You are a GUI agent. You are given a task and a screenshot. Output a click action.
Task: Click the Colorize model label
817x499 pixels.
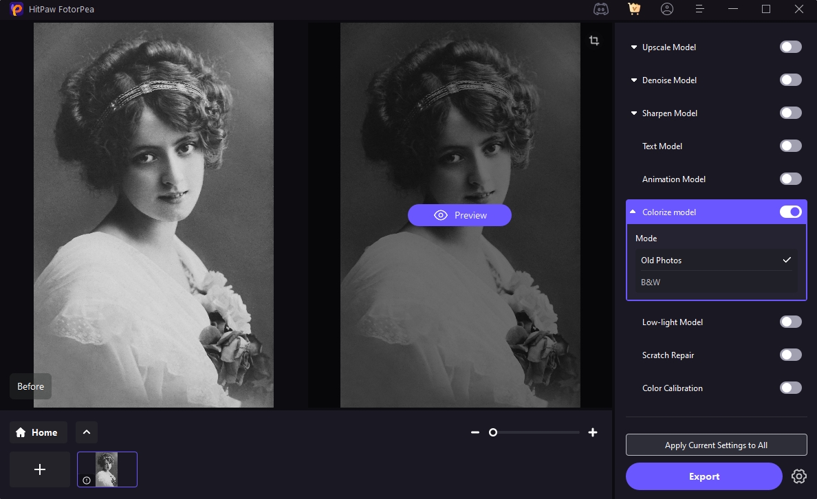(x=669, y=212)
